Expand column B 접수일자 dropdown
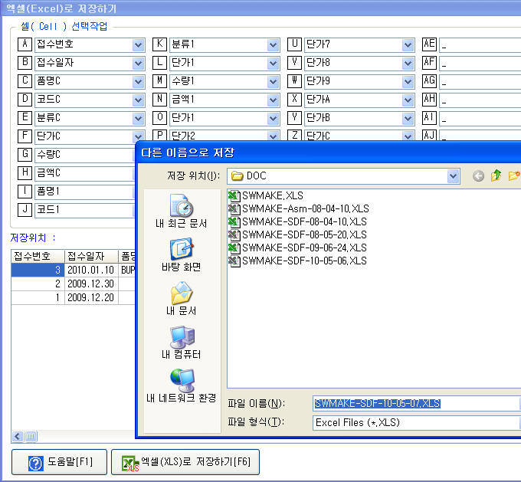The width and height of the screenshot is (521, 482). pyautogui.click(x=138, y=63)
